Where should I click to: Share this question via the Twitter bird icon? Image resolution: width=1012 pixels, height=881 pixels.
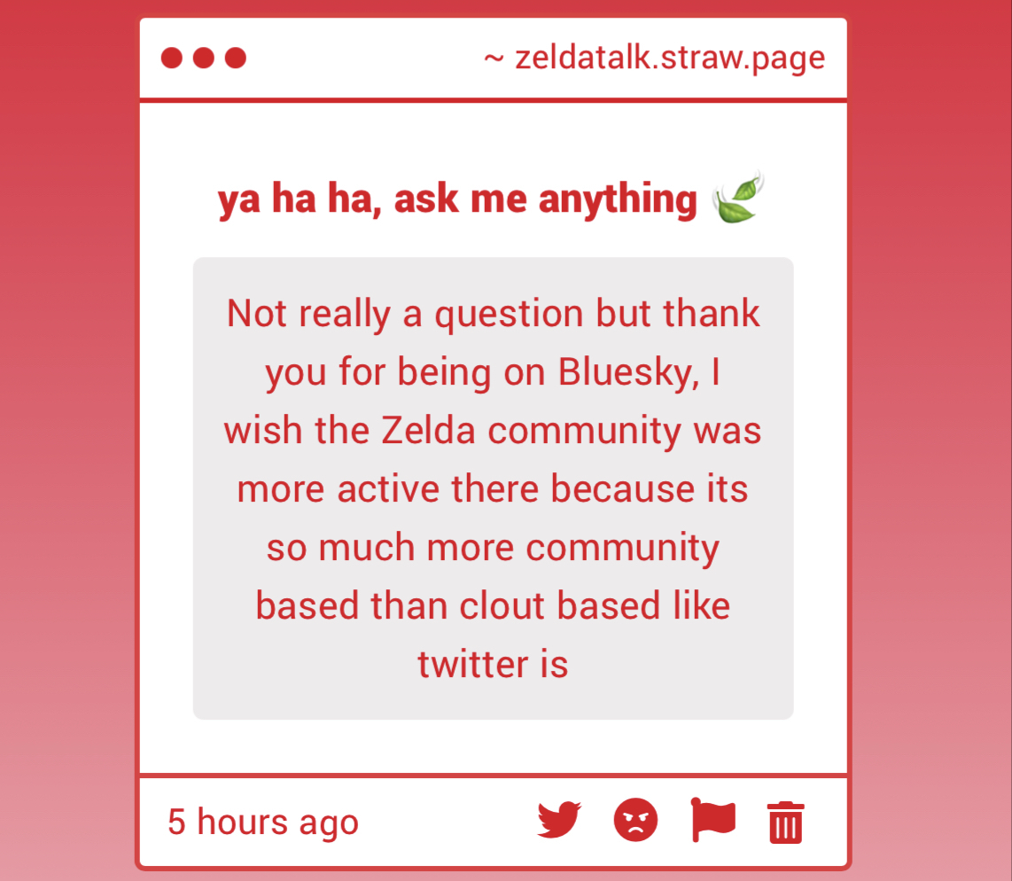tap(559, 820)
